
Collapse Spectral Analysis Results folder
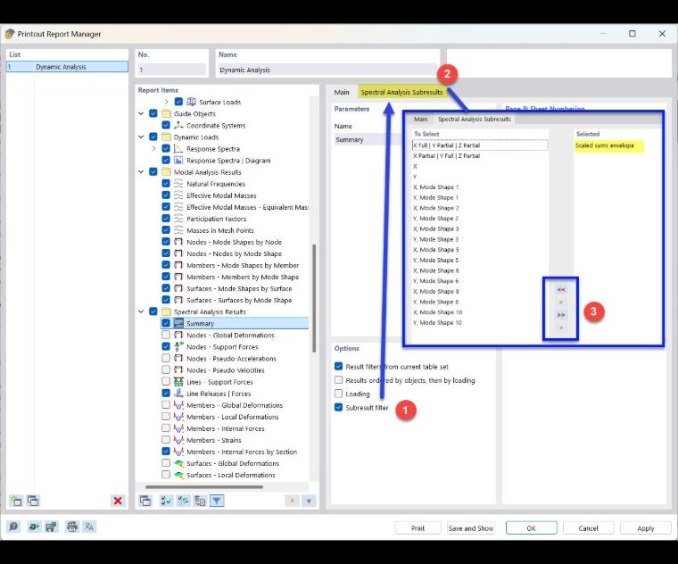141,311
